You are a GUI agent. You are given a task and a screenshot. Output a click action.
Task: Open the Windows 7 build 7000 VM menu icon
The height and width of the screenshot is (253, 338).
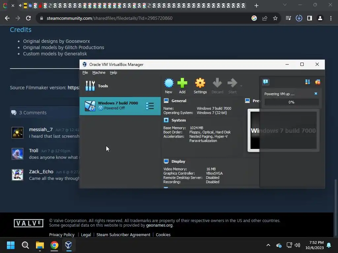point(150,106)
